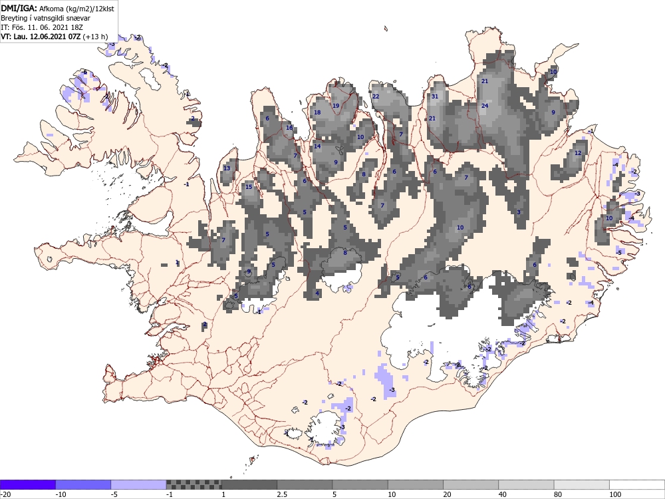Click the 'VT: Lau. 12.06.2021 07Z (+13 h)' line

(x=55, y=37)
